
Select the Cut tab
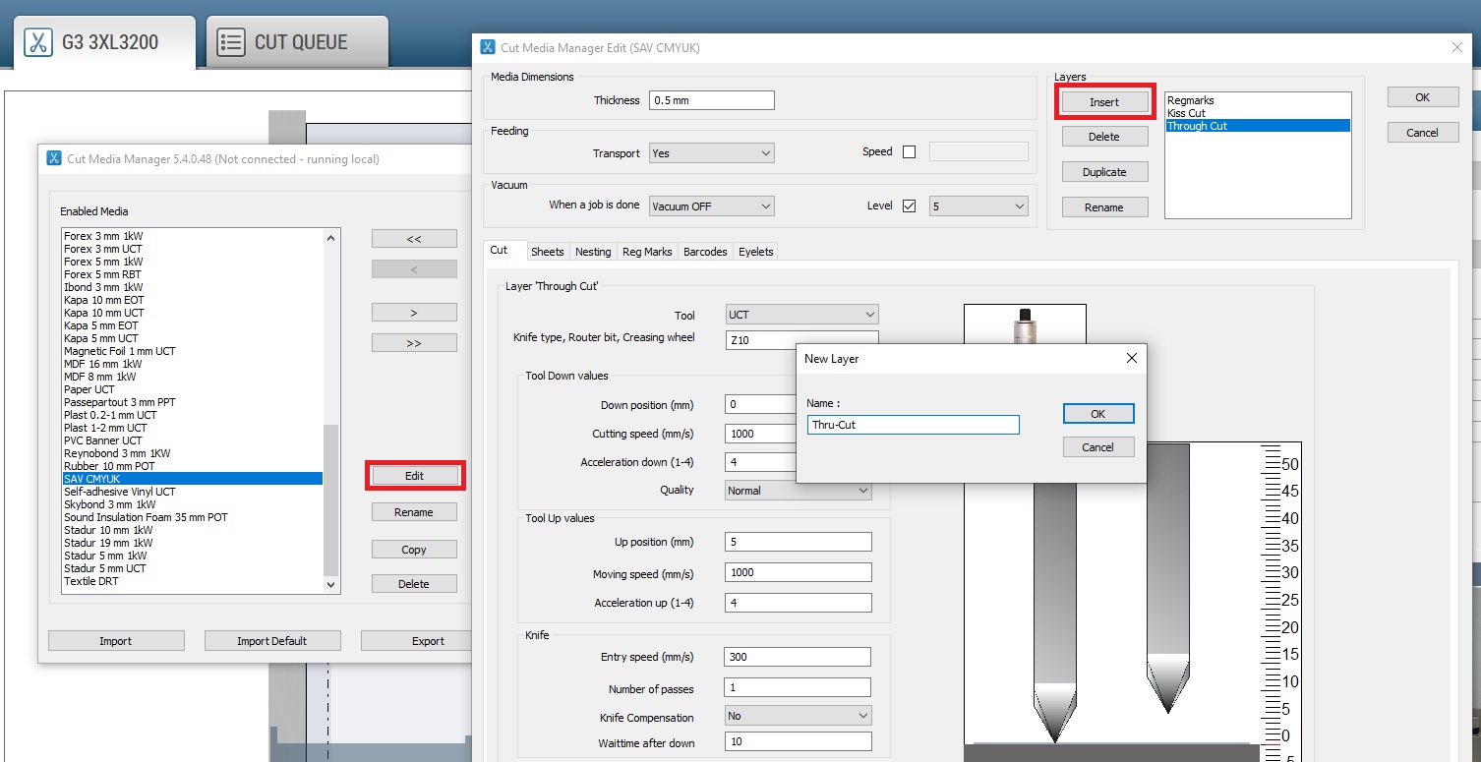click(x=500, y=251)
